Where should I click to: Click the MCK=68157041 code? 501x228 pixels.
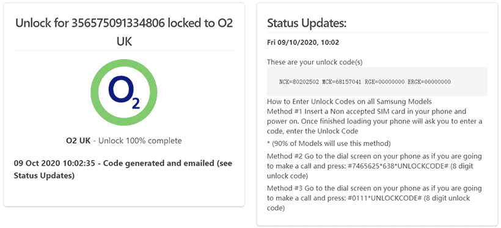(342, 82)
